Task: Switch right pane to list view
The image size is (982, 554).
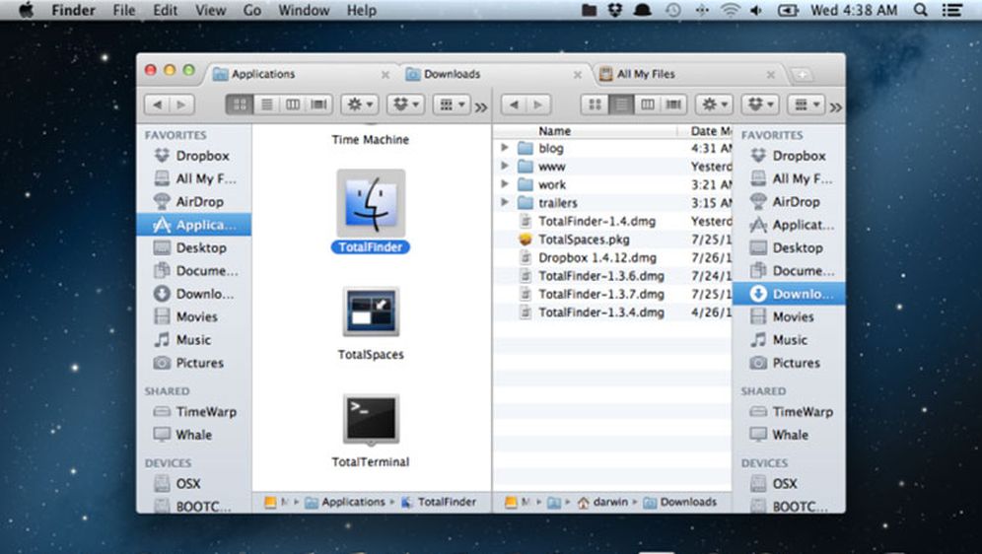Action: point(621,104)
